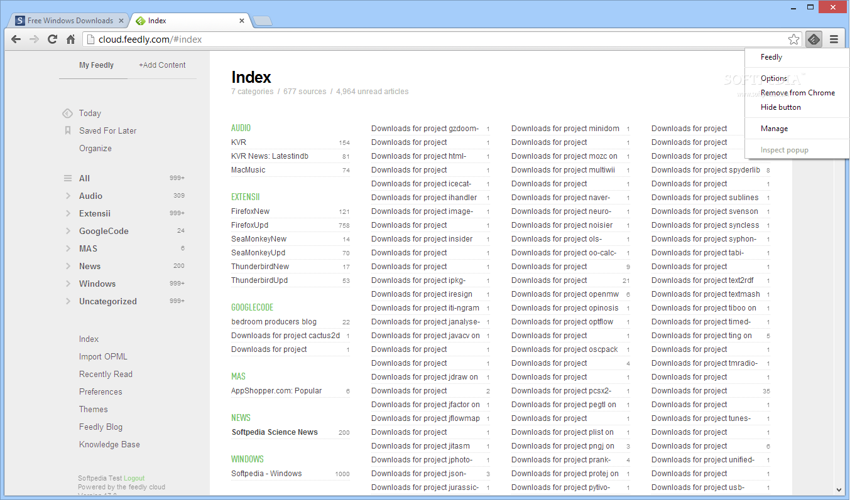Click the browser back arrow
This screenshot has height=500, width=850.
(16, 39)
